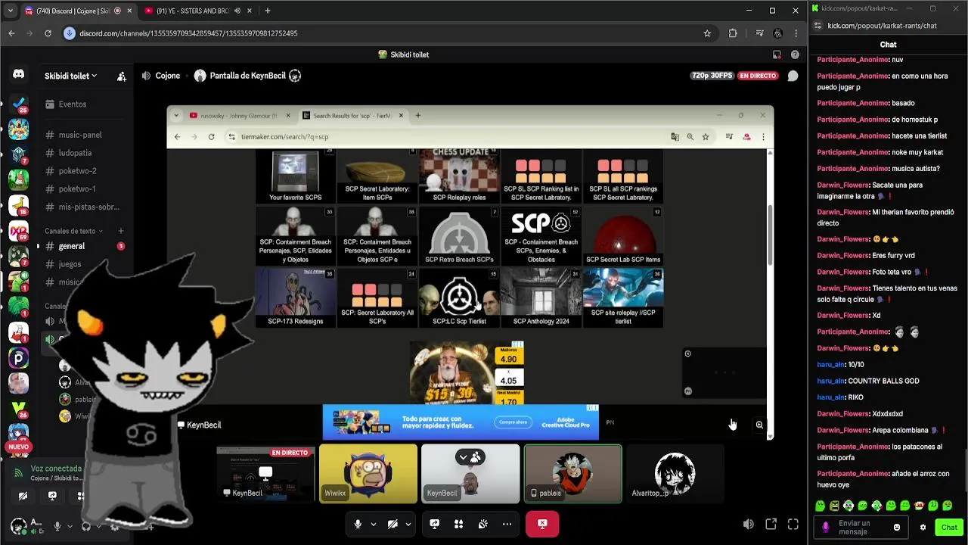The image size is (968, 545).
Task: Open Discord inbox icon beside help
Action: click(777, 54)
